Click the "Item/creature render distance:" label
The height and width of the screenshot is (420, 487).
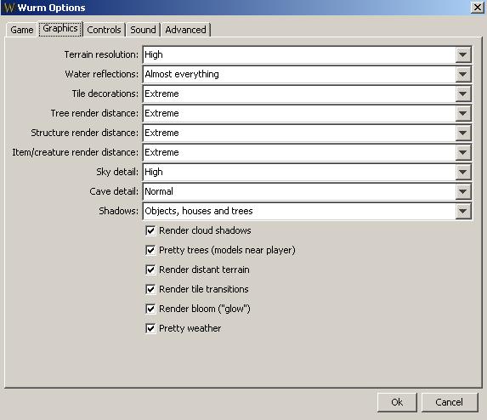click(75, 152)
